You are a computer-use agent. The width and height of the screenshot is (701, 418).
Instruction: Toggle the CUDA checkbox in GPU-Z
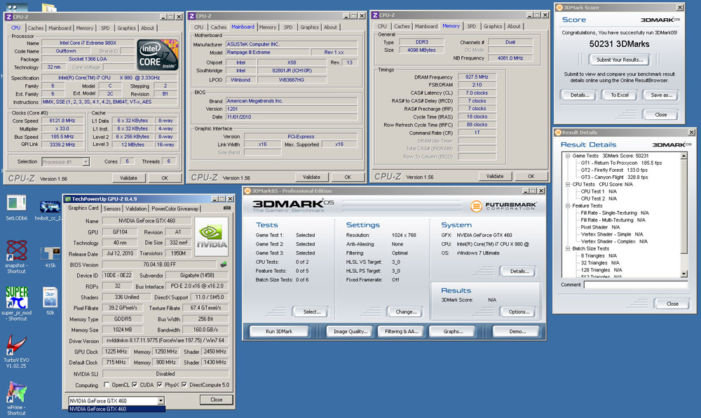(135, 385)
